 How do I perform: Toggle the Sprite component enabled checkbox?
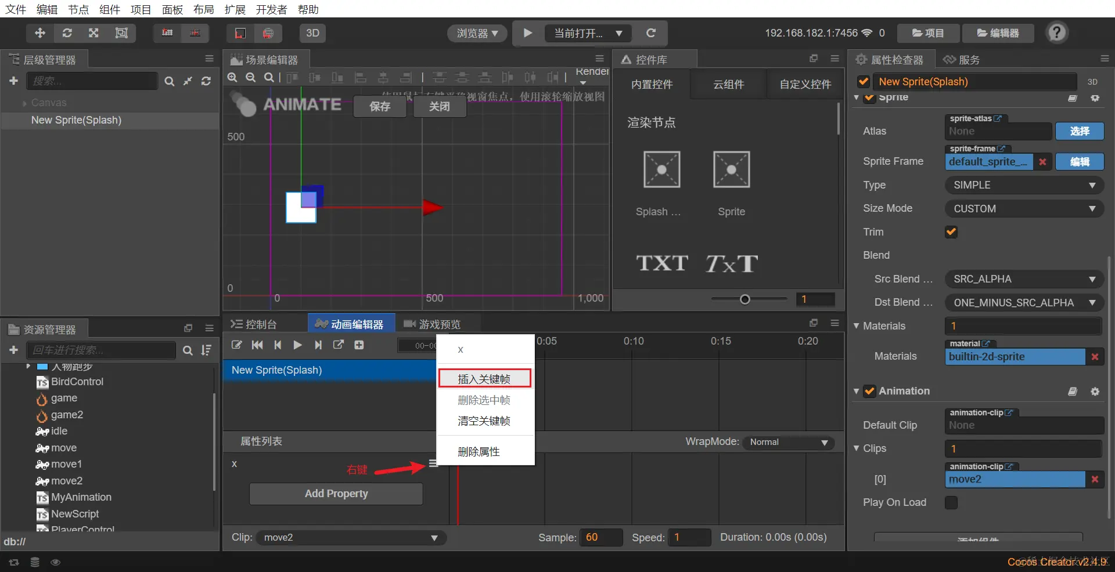point(869,97)
